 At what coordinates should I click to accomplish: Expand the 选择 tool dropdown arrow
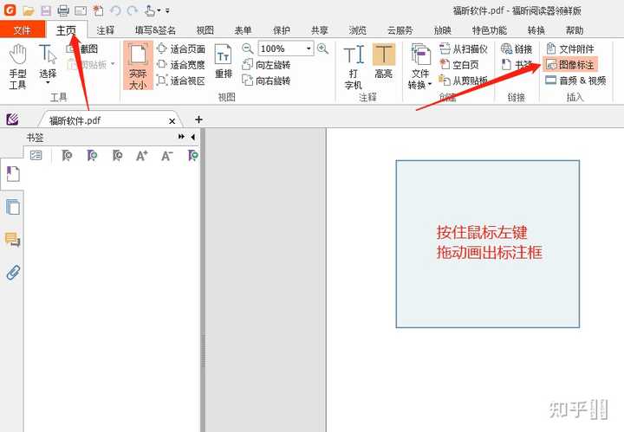[x=48, y=82]
